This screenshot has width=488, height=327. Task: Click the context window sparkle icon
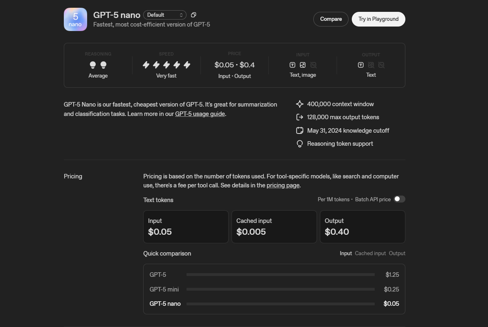[299, 104]
